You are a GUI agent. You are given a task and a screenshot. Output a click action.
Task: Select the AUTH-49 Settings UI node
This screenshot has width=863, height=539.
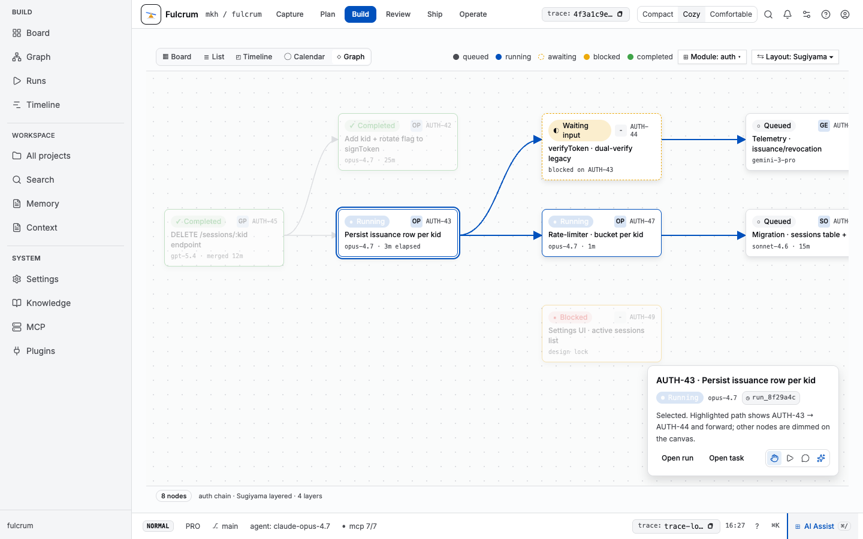(602, 334)
